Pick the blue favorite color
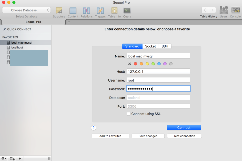242x161 pixels. point(159,64)
